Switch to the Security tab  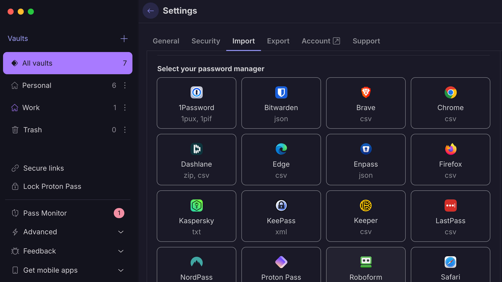click(x=206, y=41)
